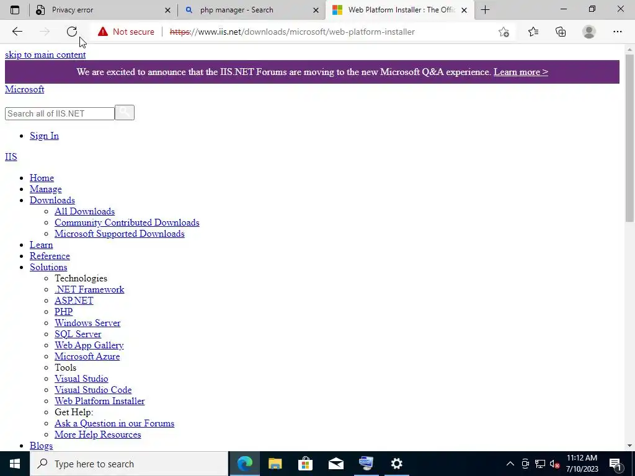Open the Settings and more ellipsis menu
The height and width of the screenshot is (476, 635).
coord(617,32)
